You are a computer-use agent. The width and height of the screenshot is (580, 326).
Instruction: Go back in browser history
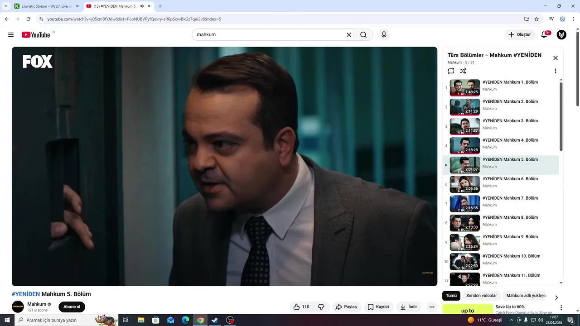pyautogui.click(x=6, y=19)
